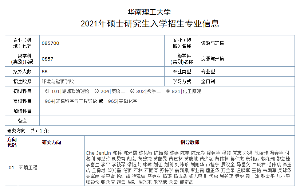The image size is (300, 190).
Task: Click advisor name 程建华
Action: pyautogui.click(x=213, y=153)
